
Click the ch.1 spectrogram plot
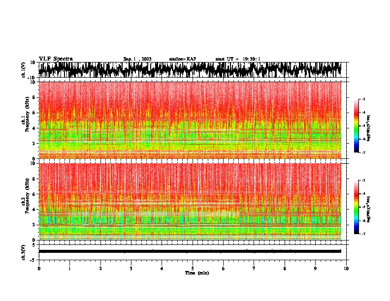coord(190,120)
